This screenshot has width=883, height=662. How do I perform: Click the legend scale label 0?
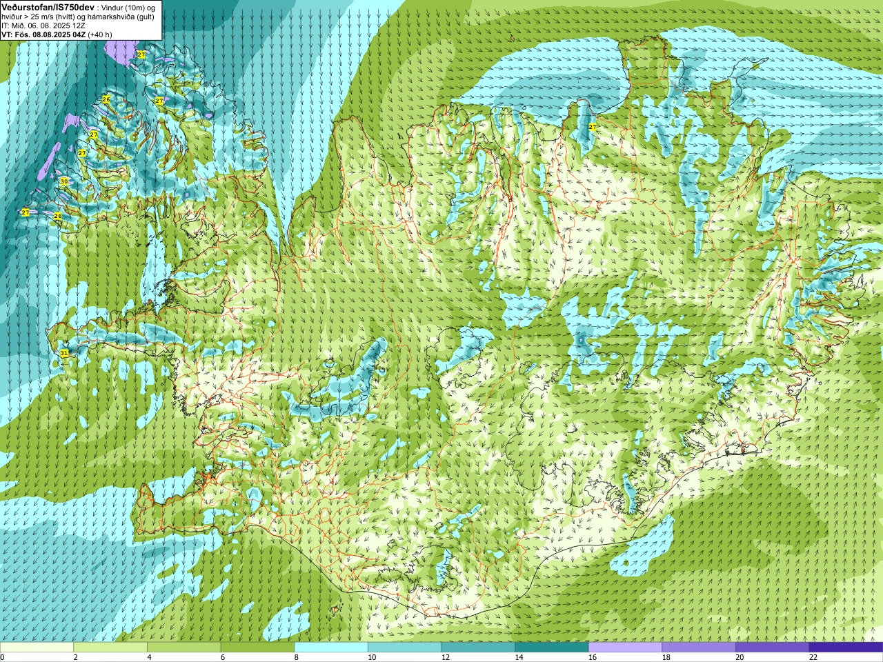pos(2,657)
